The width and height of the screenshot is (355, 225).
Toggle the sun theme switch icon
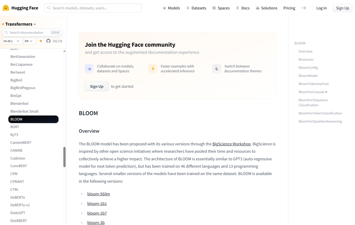[x=41, y=41]
